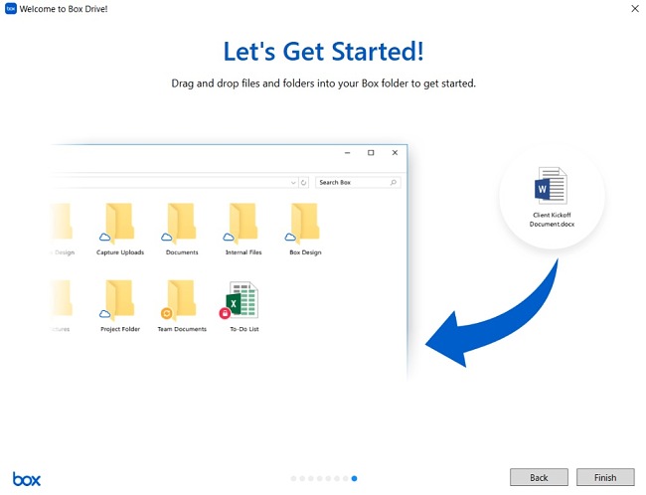The image size is (646, 495).
Task: Click the cloud badge on Capture Uploads folder
Action: pyautogui.click(x=105, y=237)
